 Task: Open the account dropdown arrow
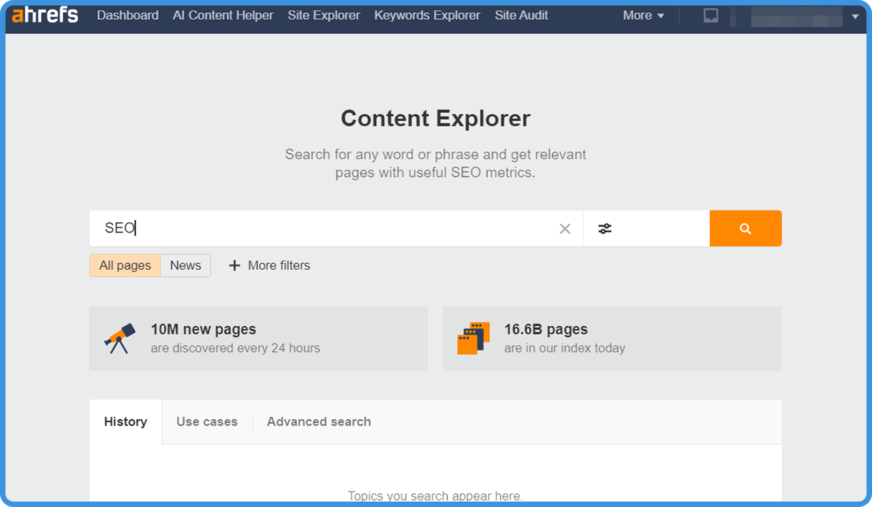tap(855, 16)
